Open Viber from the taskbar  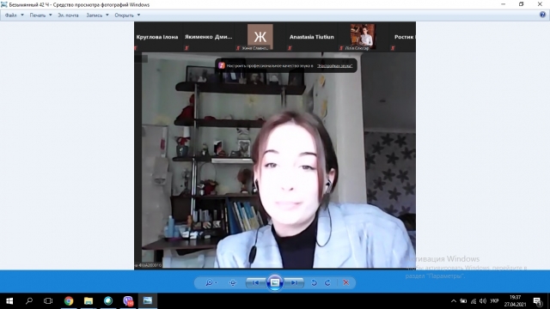(x=128, y=301)
